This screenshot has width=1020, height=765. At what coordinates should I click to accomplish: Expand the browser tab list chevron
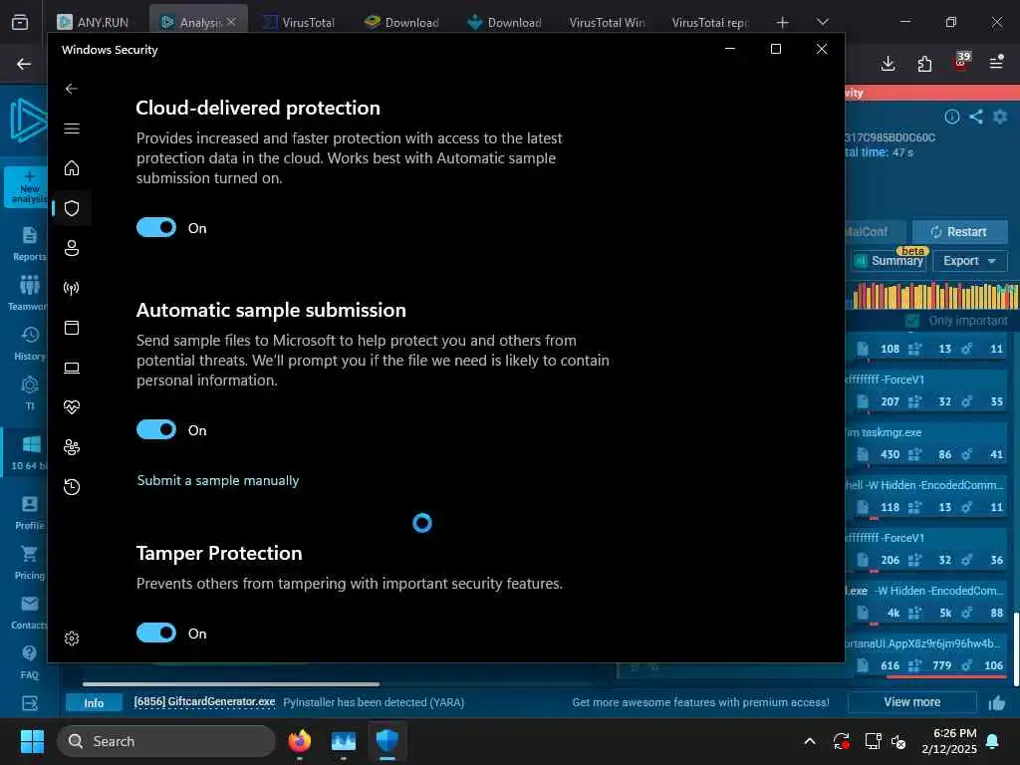click(822, 22)
